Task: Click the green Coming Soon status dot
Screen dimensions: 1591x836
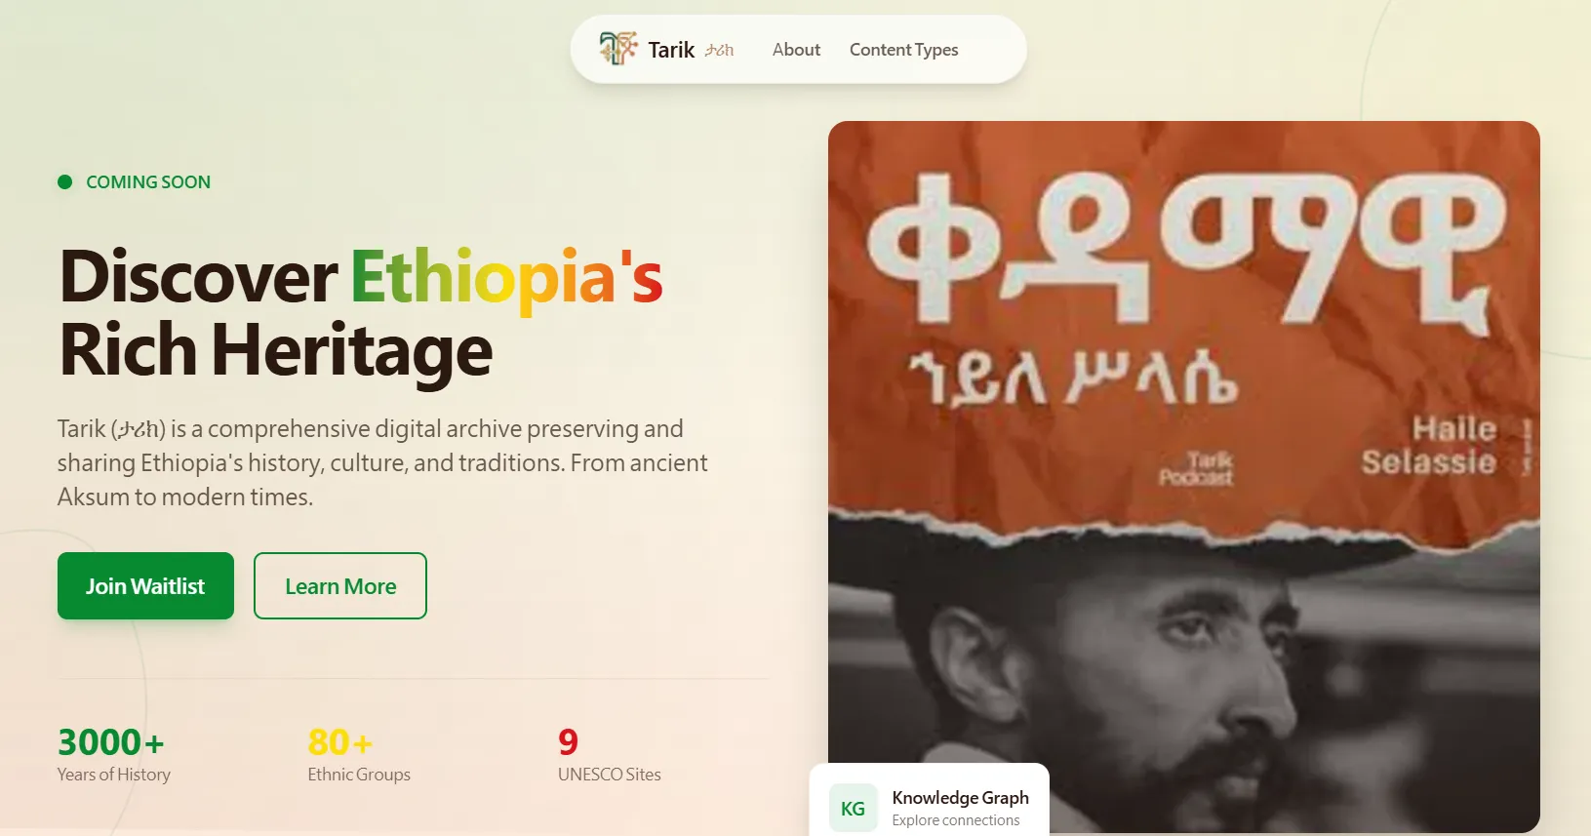Action: click(x=65, y=181)
